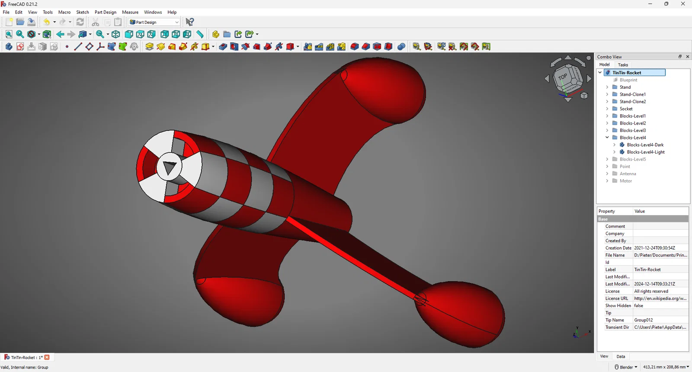Image resolution: width=692 pixels, height=372 pixels.
Task: Switch to the Tasks tab
Action: 623,65
